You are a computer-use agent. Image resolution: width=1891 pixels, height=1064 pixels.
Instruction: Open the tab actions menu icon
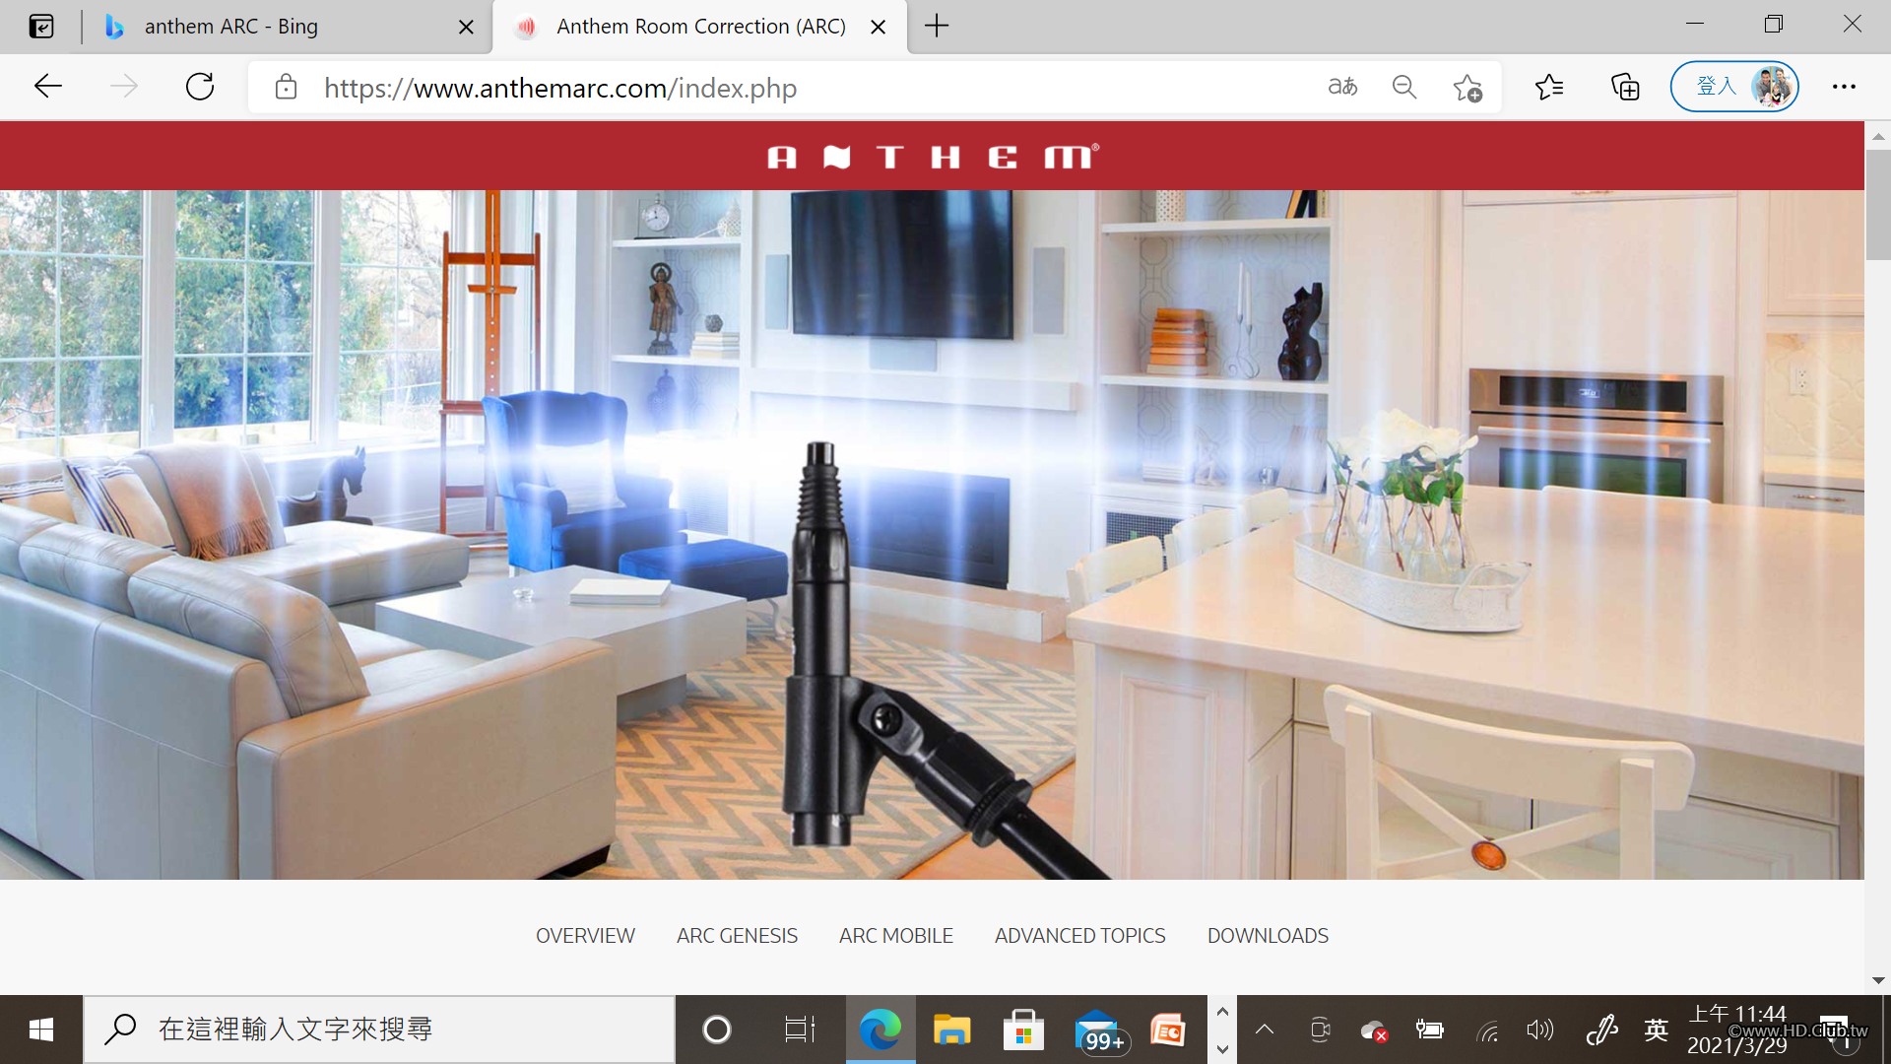41,27
